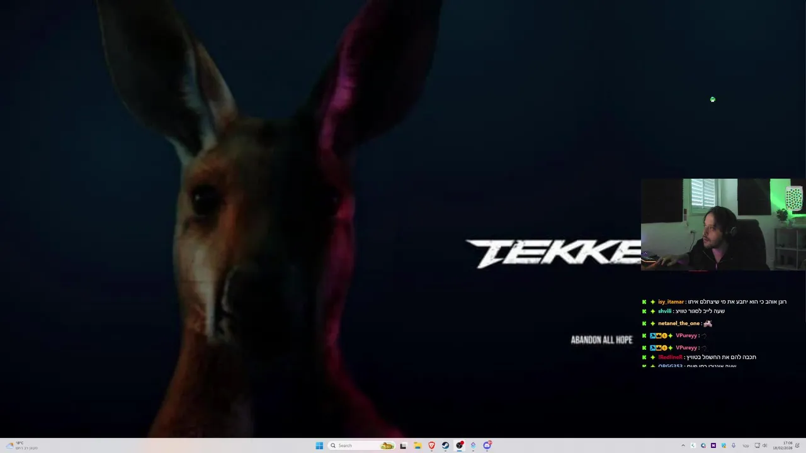The width and height of the screenshot is (806, 453).
Task: Click the TEKKEN logo
Action: (x=553, y=253)
